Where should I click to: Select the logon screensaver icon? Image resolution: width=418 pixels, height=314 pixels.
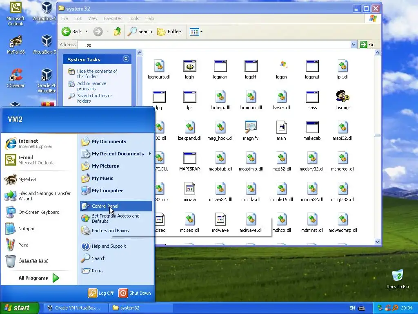(x=282, y=64)
